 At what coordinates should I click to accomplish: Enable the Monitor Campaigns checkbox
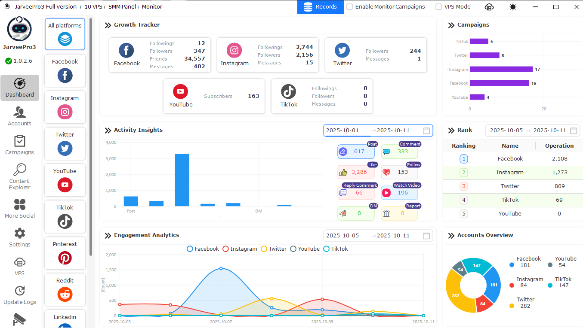pos(350,7)
